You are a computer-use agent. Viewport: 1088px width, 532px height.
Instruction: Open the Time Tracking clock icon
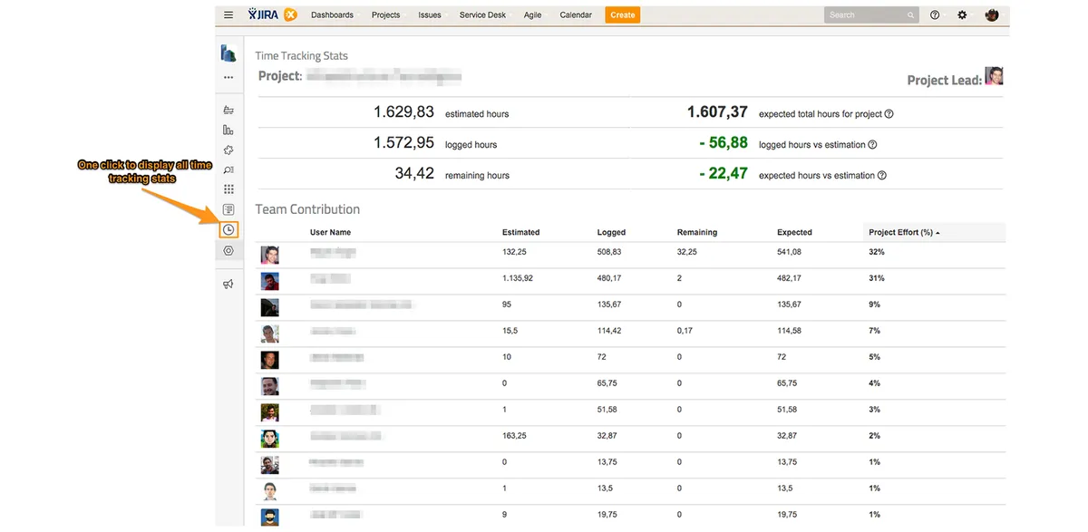[228, 230]
